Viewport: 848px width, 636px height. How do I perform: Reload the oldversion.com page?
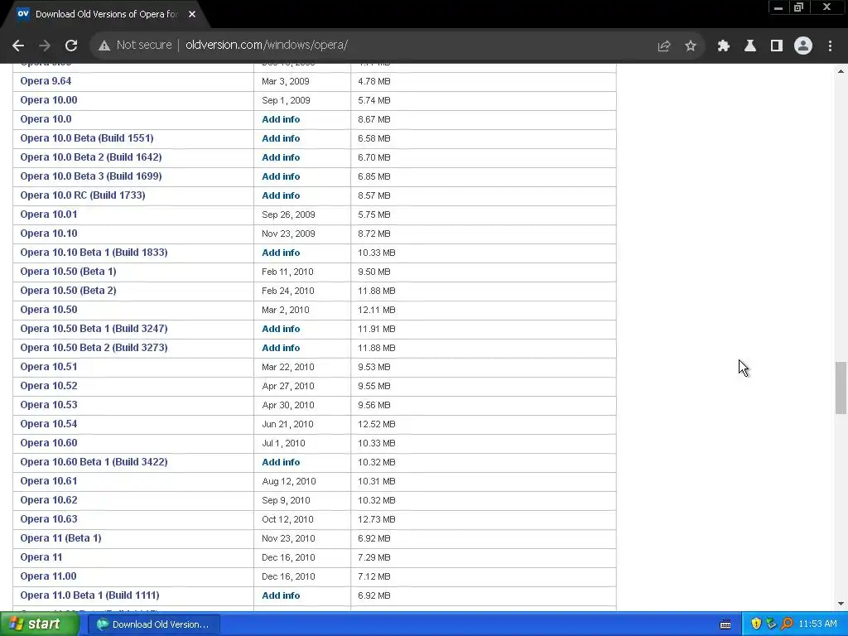71,46
